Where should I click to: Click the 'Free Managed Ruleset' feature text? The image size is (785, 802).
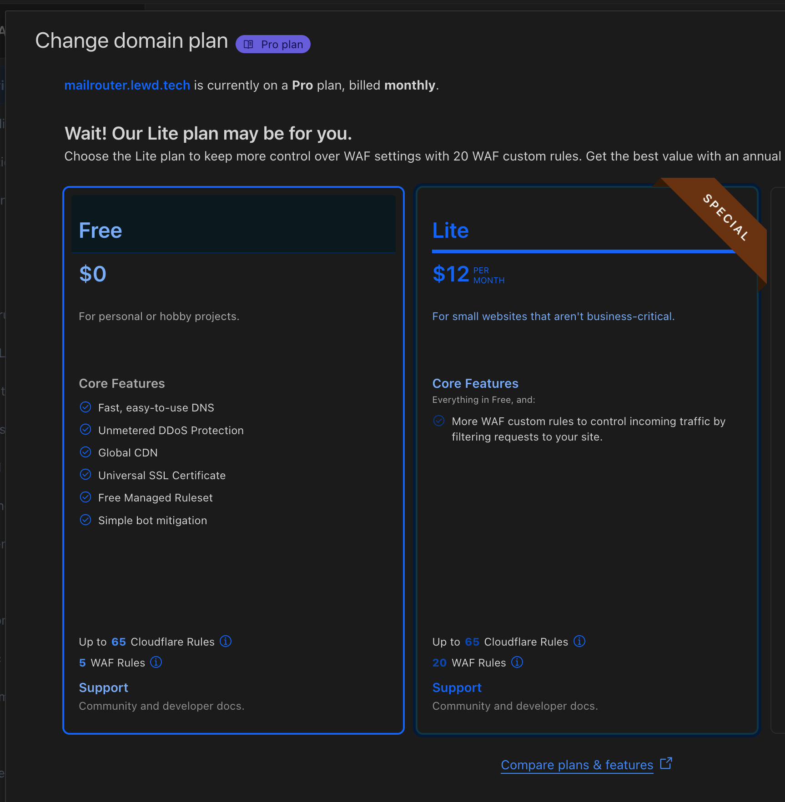(156, 498)
